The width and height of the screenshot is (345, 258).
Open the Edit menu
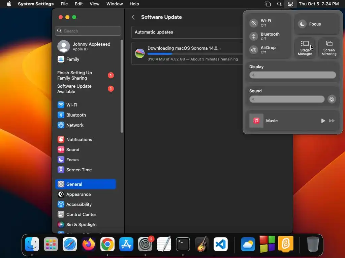tap(79, 4)
